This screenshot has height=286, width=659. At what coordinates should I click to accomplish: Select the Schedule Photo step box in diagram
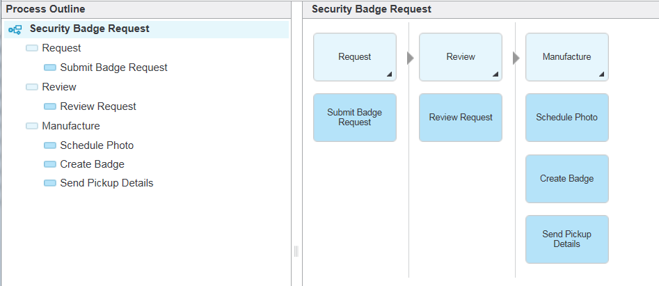coord(567,118)
